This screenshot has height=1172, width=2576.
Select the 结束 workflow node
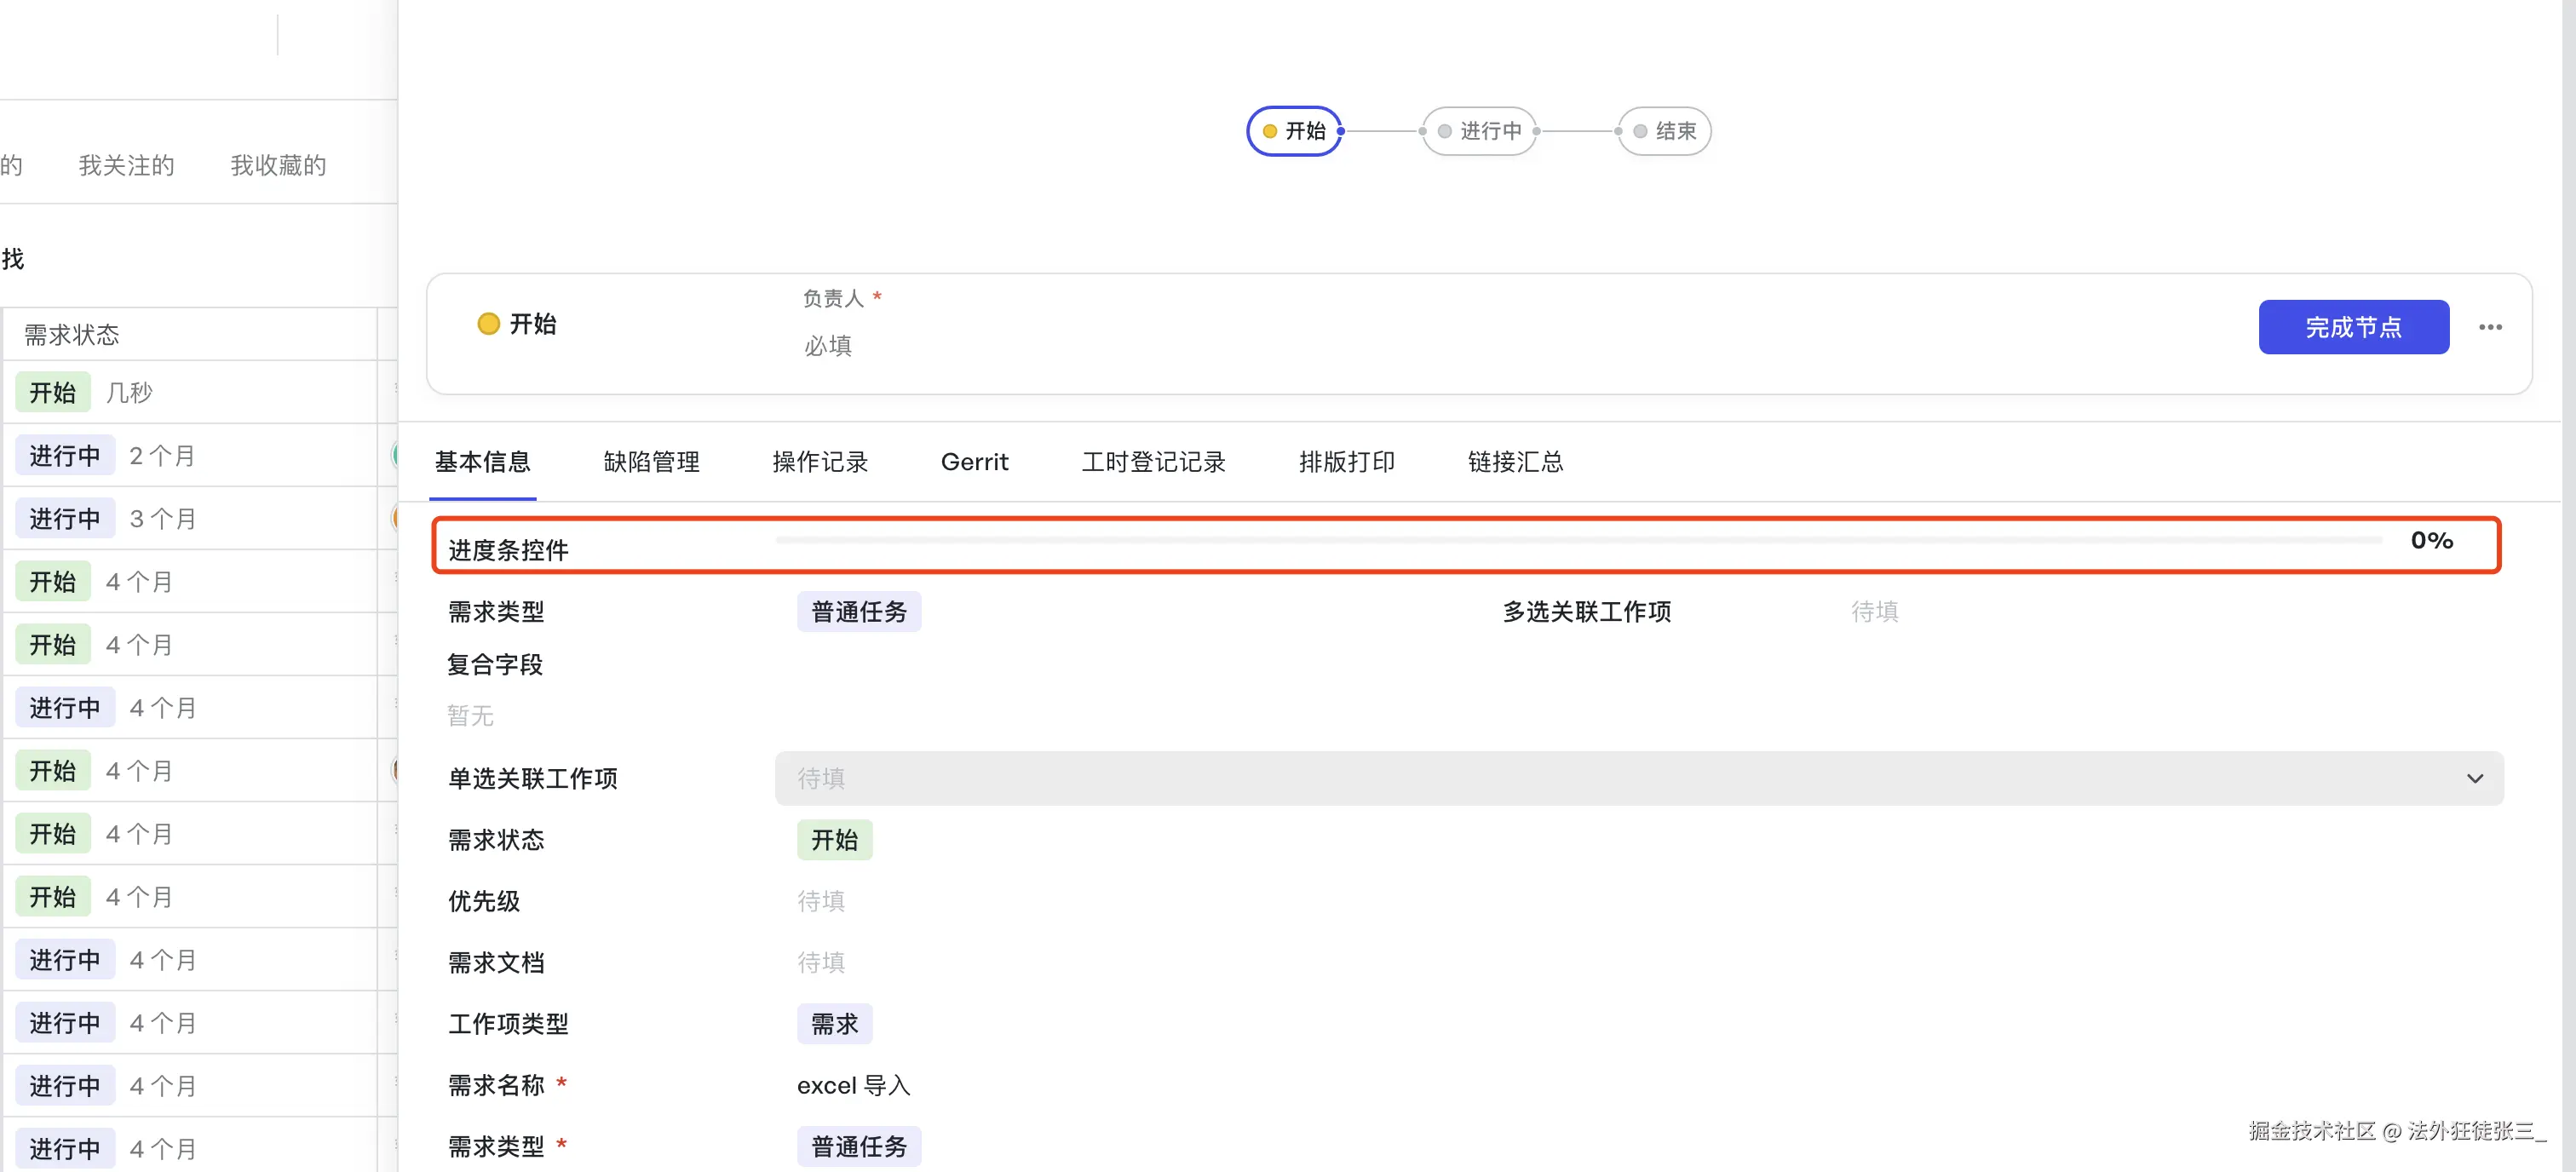pos(1664,131)
